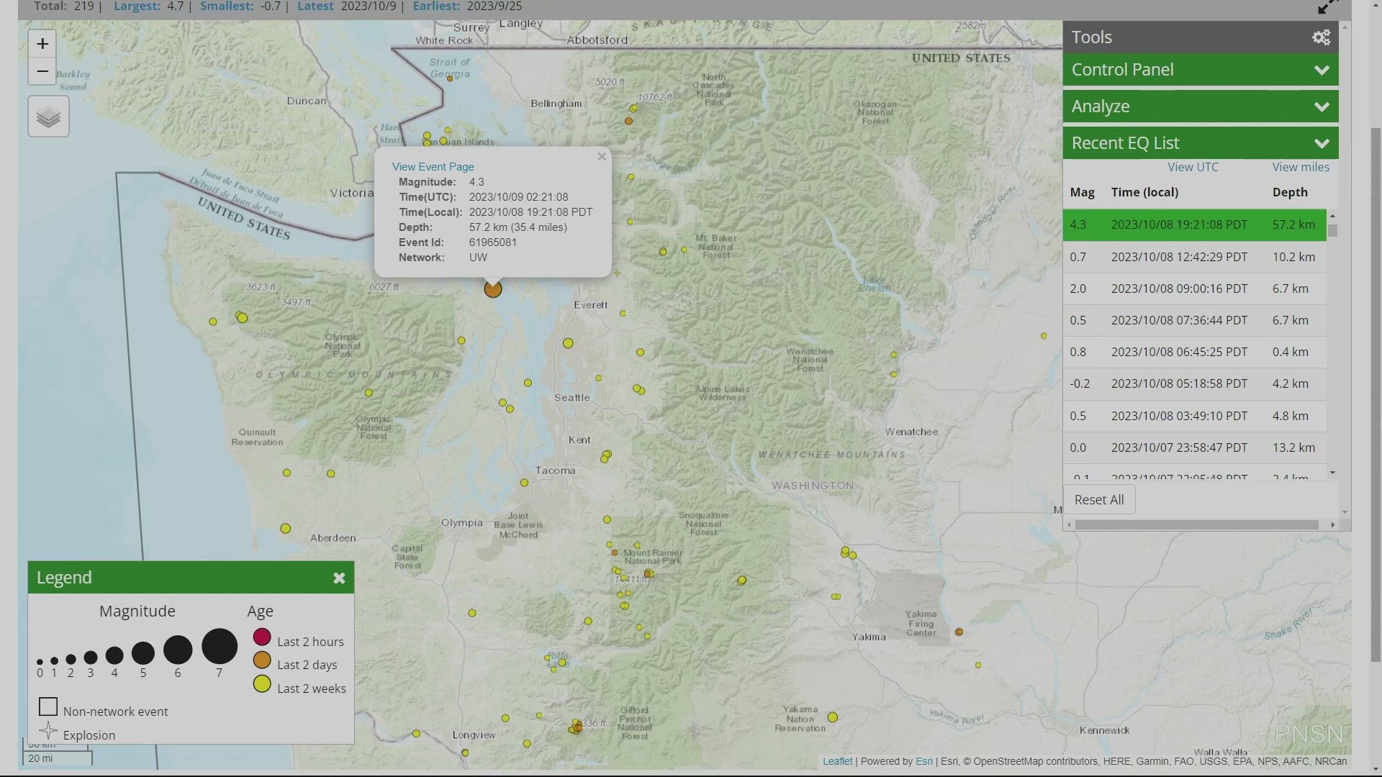Click the Mag column header
This screenshot has height=777, width=1382.
[1082, 192]
